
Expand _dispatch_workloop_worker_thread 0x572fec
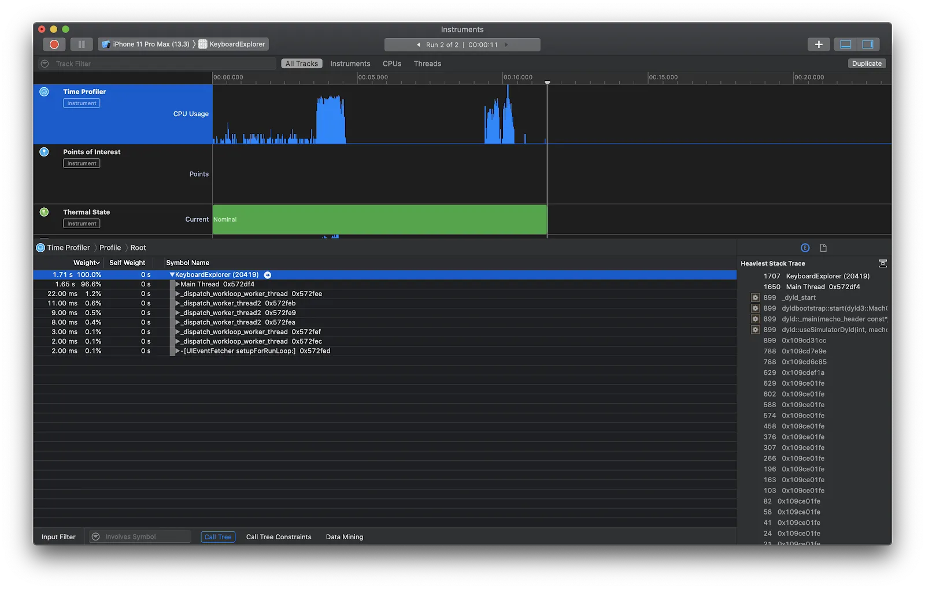177,341
